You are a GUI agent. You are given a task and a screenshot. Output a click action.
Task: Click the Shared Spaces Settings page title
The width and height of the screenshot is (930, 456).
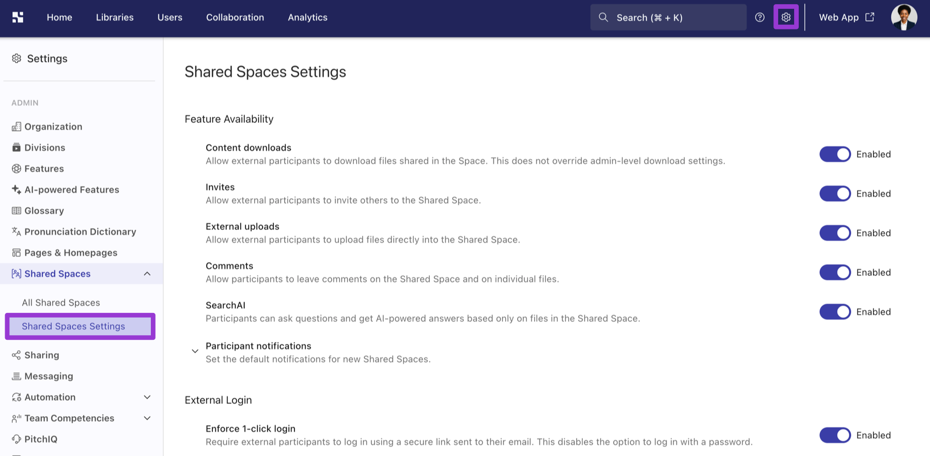[265, 72]
